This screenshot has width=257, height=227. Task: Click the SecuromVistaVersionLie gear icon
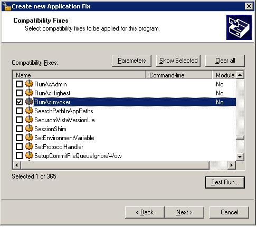(x=29, y=120)
